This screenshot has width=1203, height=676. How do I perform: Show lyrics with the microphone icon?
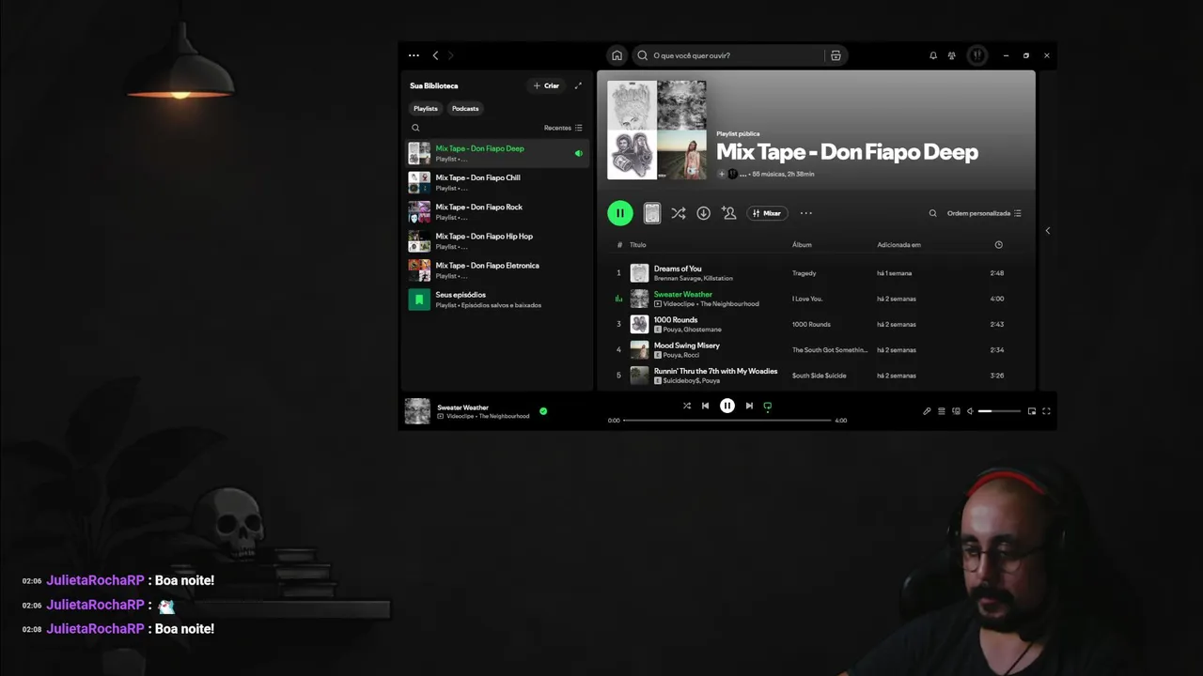927,411
